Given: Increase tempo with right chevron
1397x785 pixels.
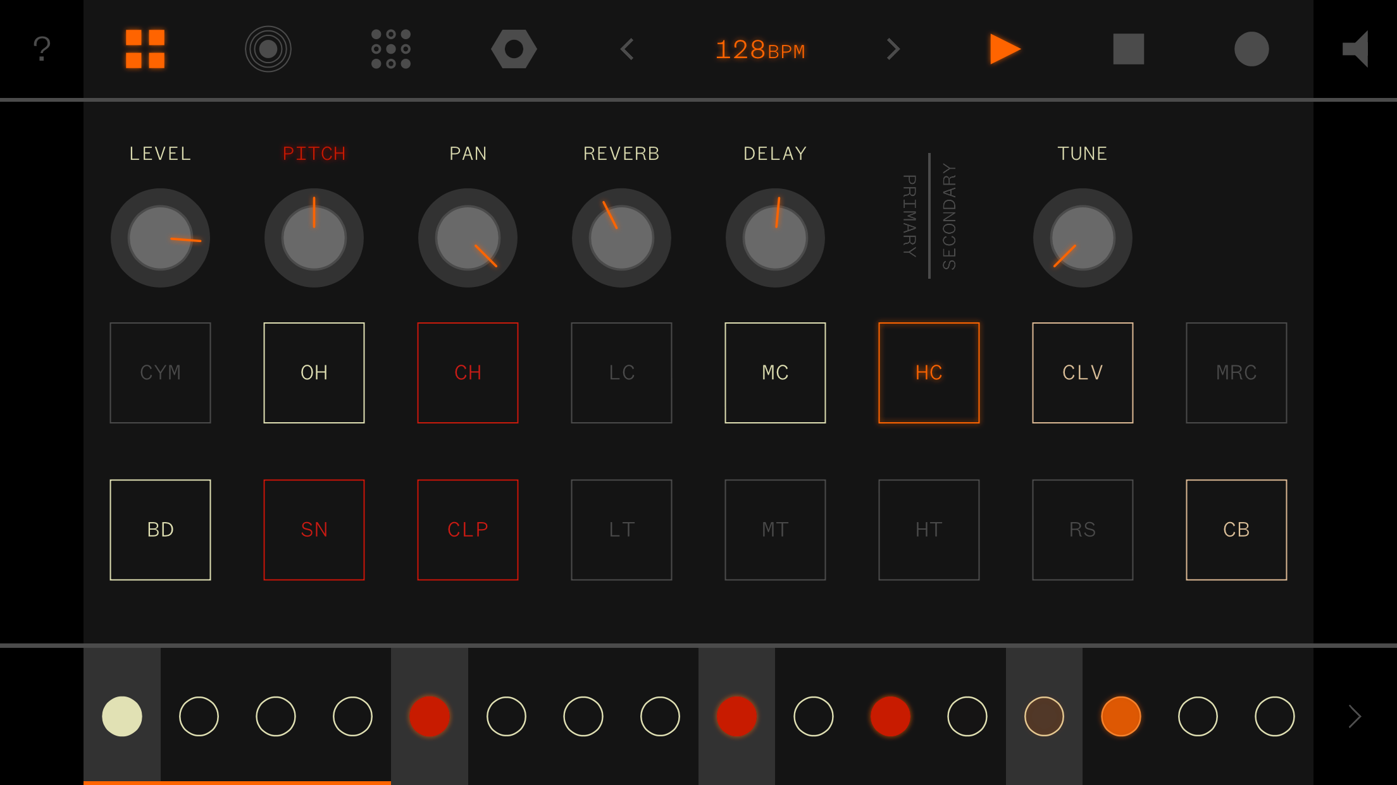Looking at the screenshot, I should (x=893, y=49).
